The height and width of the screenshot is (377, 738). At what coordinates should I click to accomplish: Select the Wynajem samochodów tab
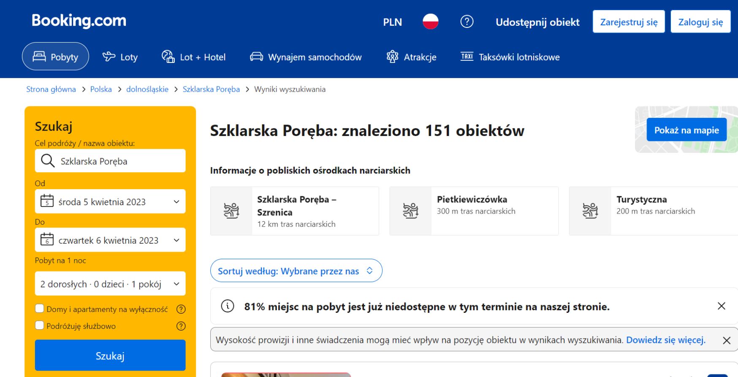tap(306, 57)
